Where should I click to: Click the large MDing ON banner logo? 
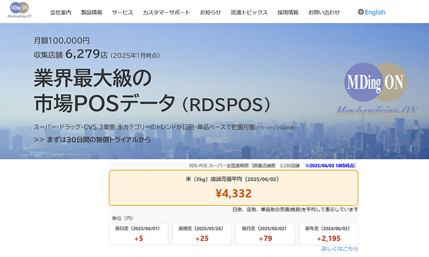point(376,89)
